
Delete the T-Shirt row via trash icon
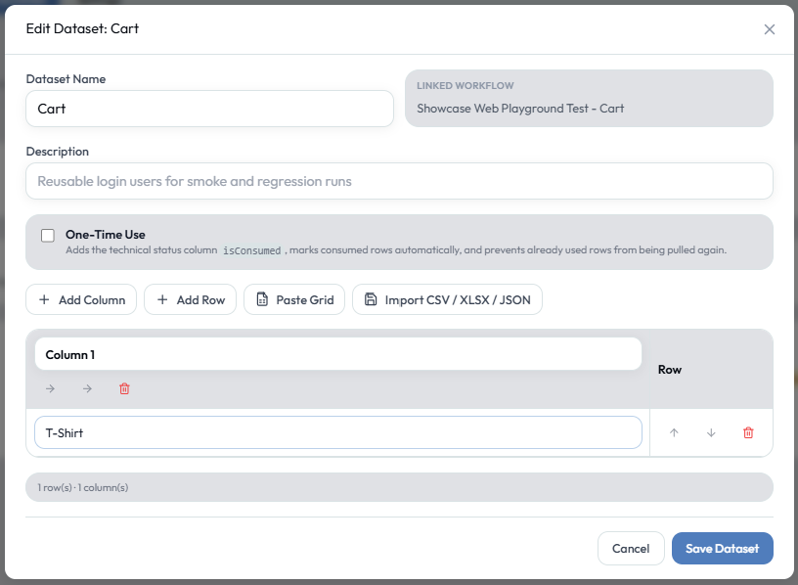[x=748, y=432]
